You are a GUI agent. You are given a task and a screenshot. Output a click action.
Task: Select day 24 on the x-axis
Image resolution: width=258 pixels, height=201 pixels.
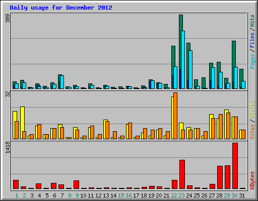189,195
